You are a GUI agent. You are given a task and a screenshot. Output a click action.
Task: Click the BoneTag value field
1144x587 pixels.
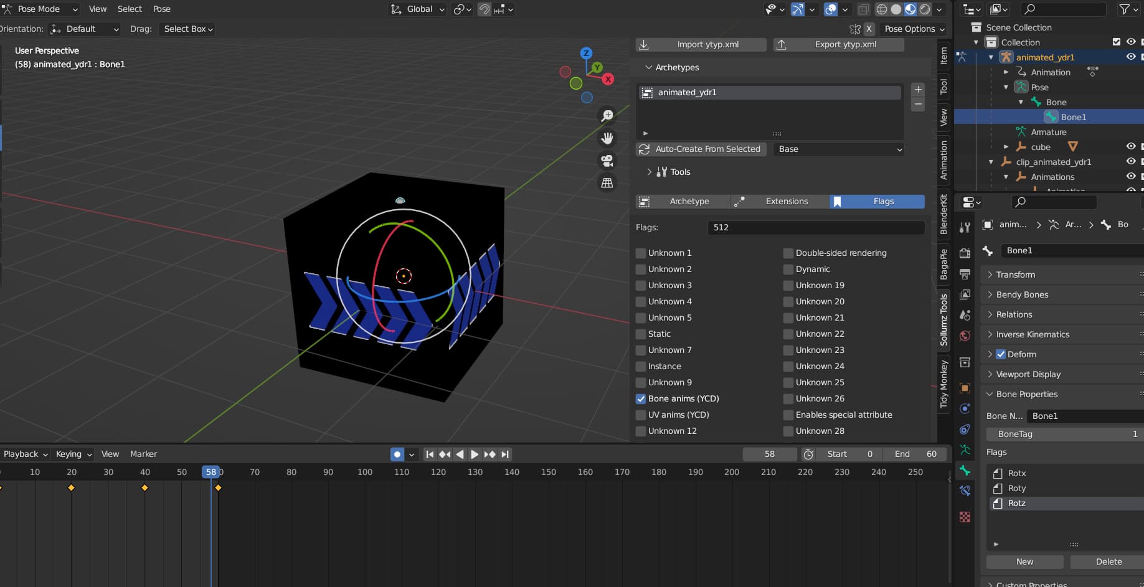(1065, 434)
